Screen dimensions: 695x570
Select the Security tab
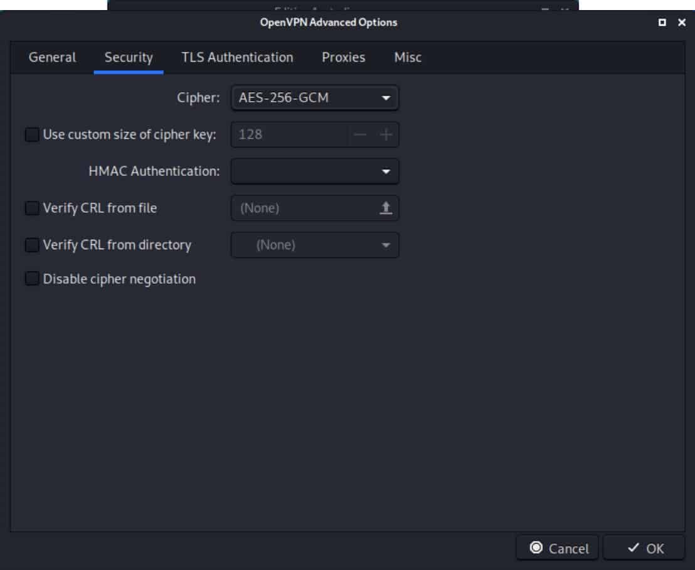pos(129,57)
